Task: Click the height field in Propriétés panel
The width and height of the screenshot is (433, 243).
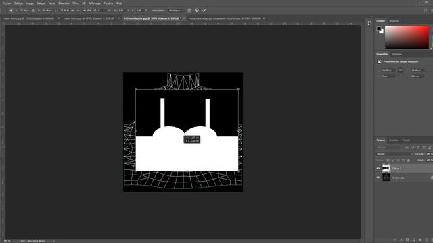Action: pyautogui.click(x=417, y=70)
